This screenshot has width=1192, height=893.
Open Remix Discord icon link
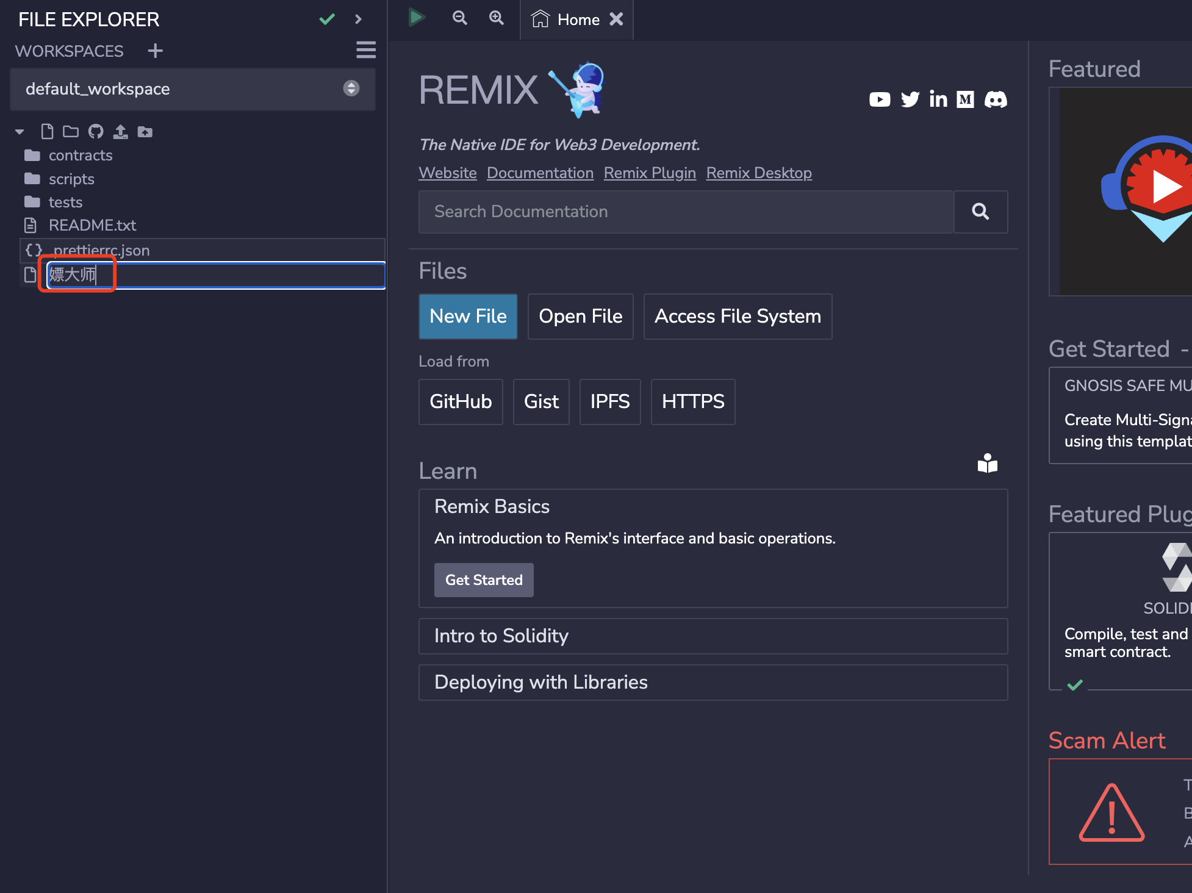(996, 99)
